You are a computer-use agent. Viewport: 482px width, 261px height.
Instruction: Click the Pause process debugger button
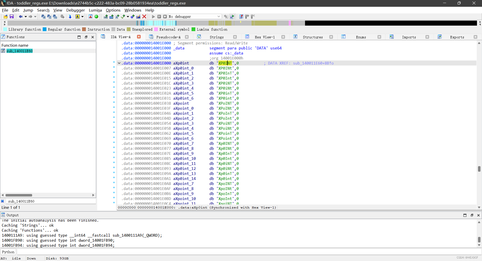pyautogui.click(x=159, y=17)
